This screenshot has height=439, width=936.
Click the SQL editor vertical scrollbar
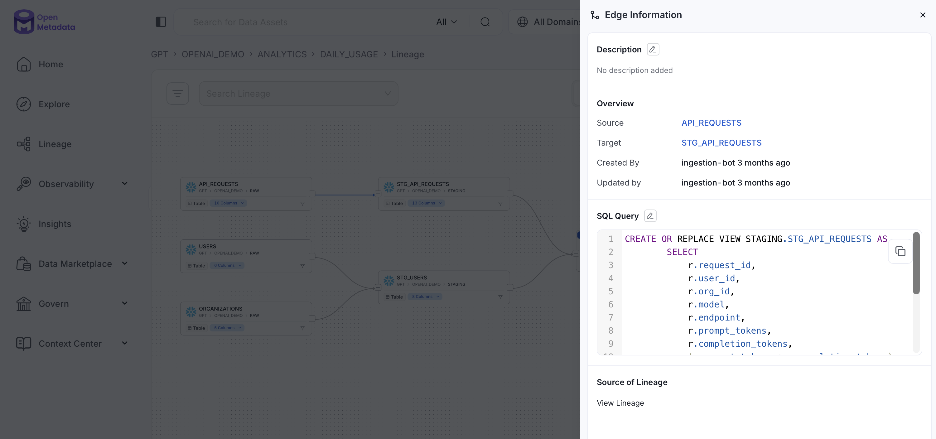pos(916,263)
